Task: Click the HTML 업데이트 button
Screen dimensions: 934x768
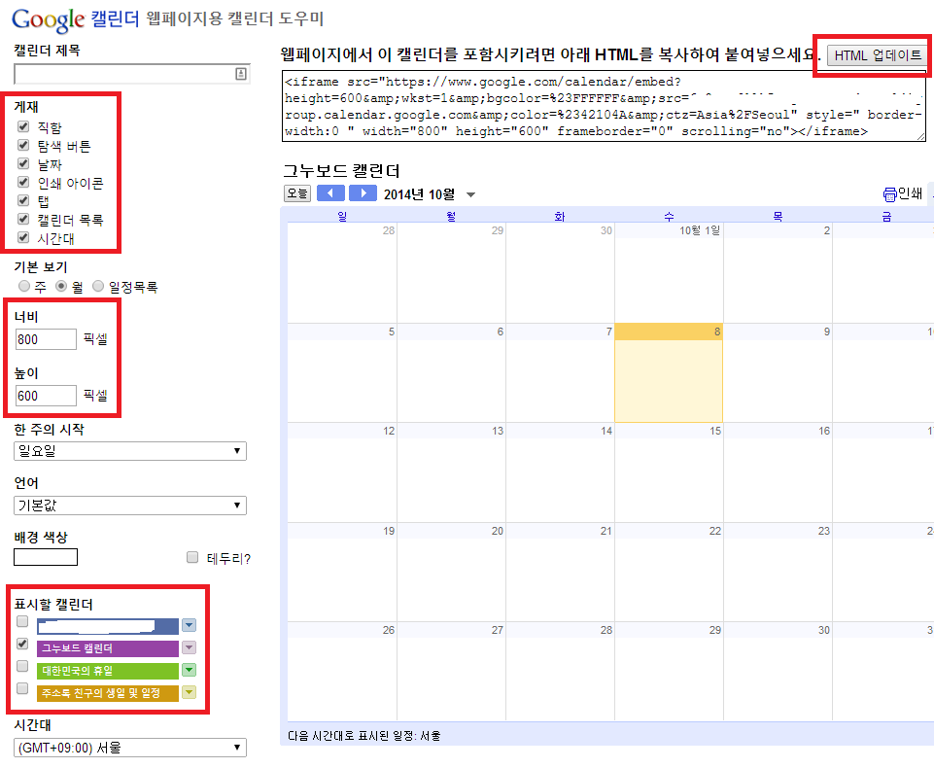Action: pos(878,55)
